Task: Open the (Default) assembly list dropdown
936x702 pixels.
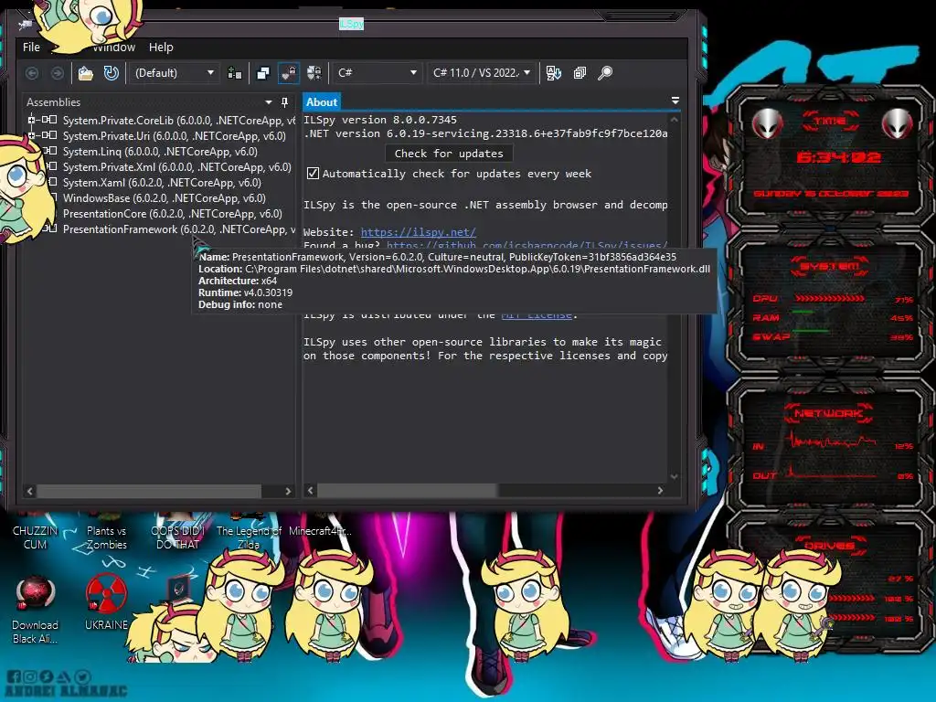Action: (174, 73)
